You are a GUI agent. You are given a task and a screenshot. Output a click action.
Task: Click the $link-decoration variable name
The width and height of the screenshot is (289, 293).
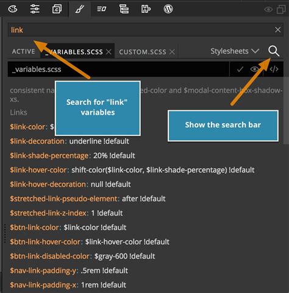37,141
